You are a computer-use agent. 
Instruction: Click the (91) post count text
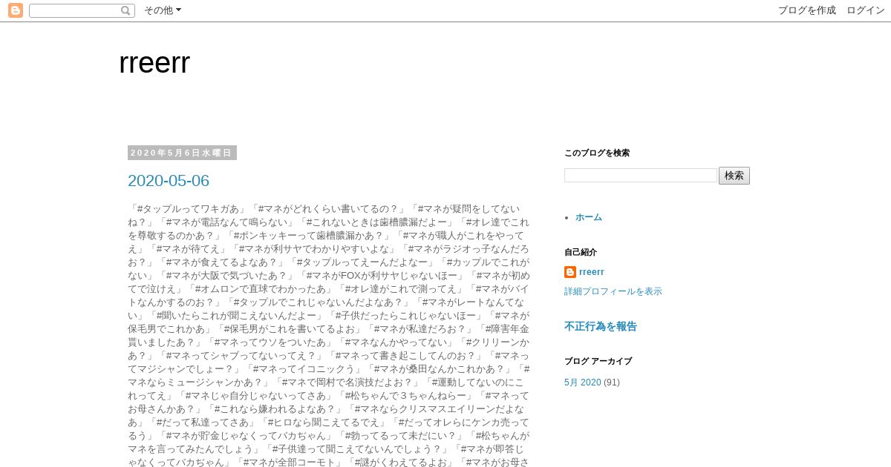[612, 382]
